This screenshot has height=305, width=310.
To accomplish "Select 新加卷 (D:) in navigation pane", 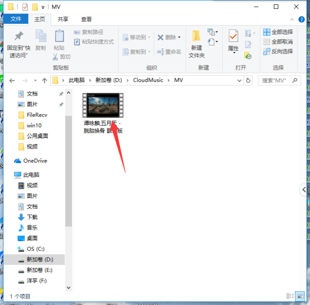I will point(34,259).
